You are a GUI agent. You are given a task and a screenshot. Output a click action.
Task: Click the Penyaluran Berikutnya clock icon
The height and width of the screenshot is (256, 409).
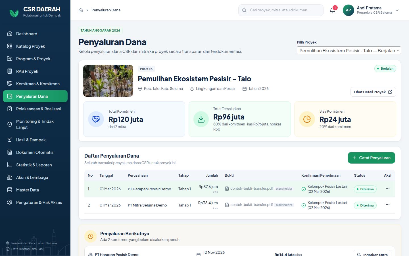click(x=91, y=236)
